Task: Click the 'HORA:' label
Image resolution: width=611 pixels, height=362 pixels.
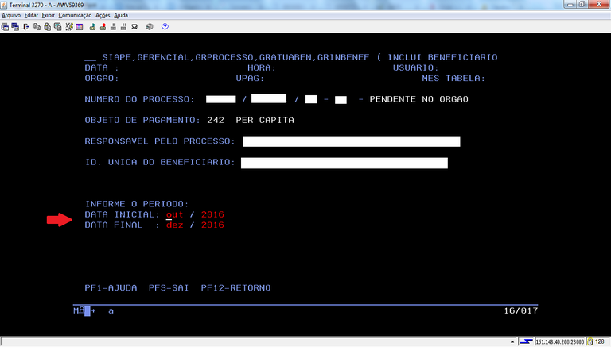Action: 262,67
